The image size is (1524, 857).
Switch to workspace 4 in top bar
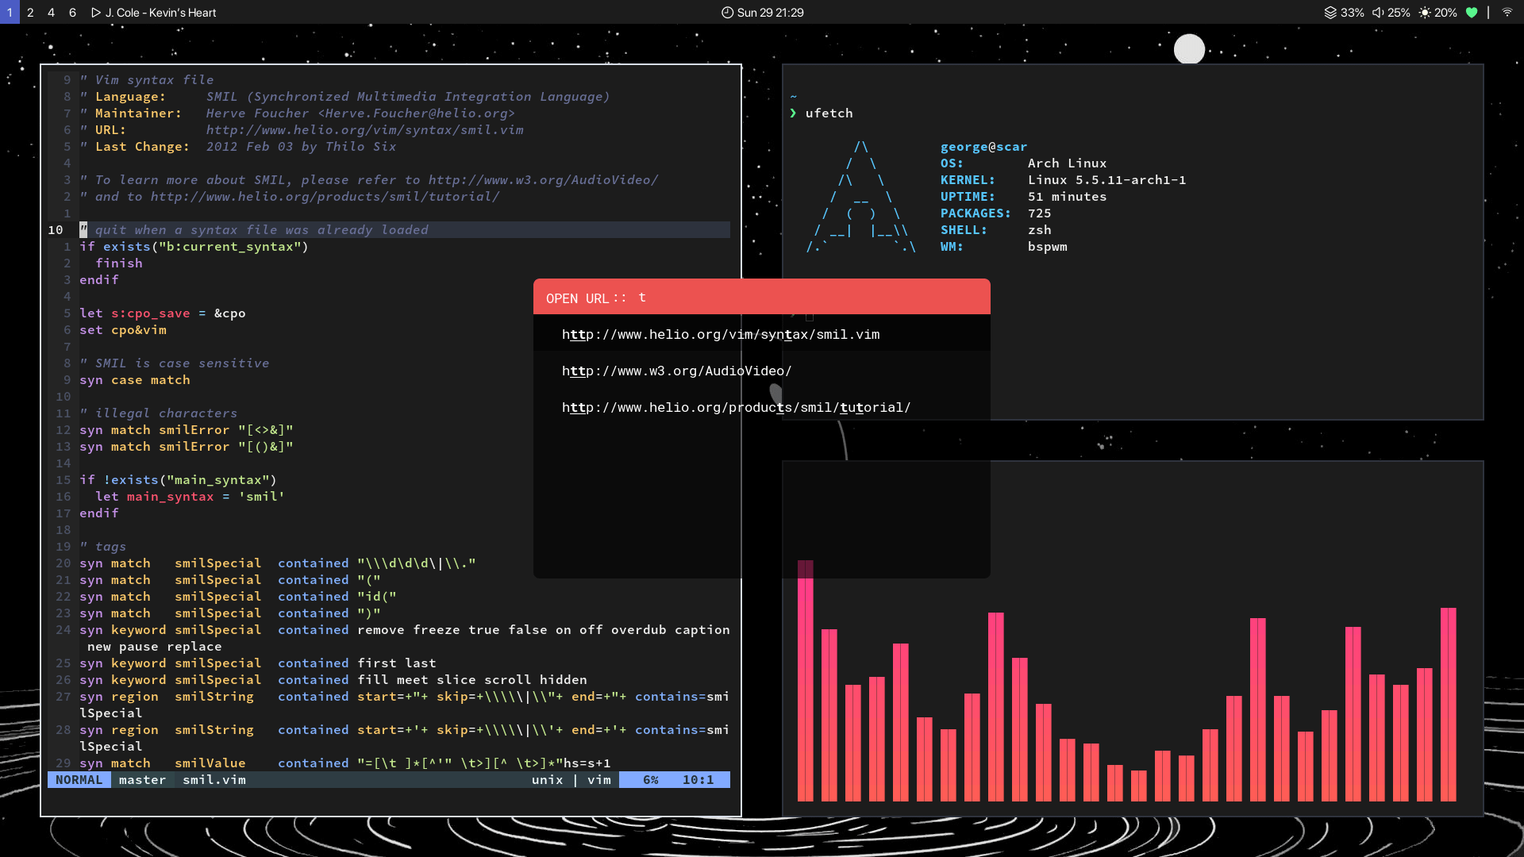(52, 12)
